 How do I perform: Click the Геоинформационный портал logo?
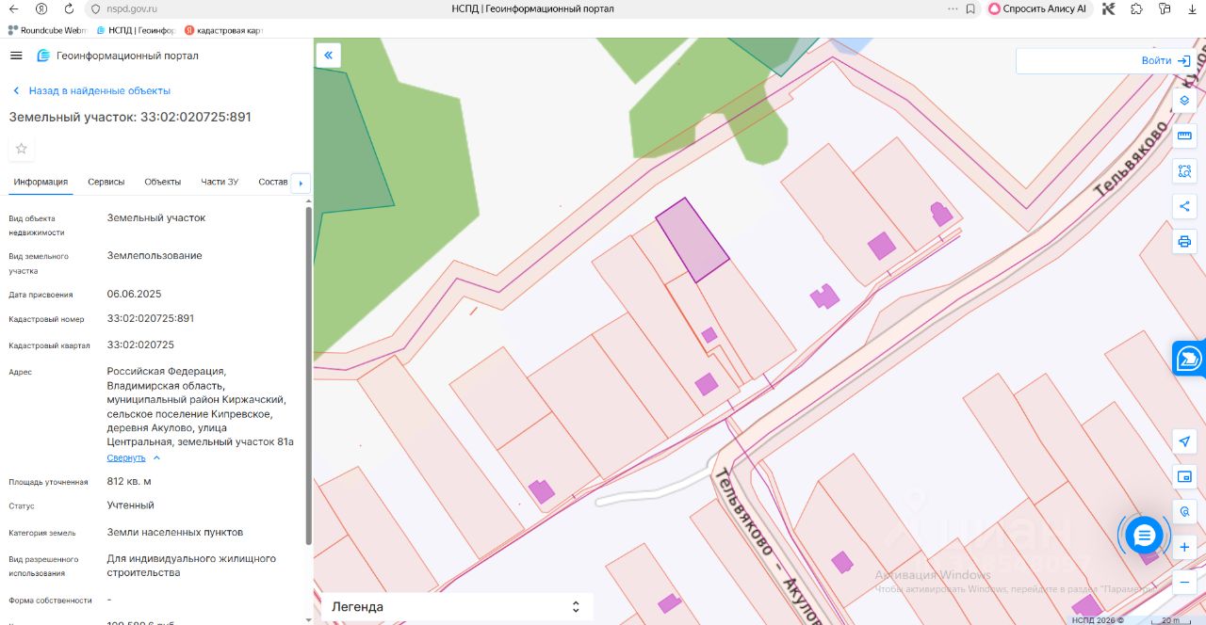tap(117, 56)
